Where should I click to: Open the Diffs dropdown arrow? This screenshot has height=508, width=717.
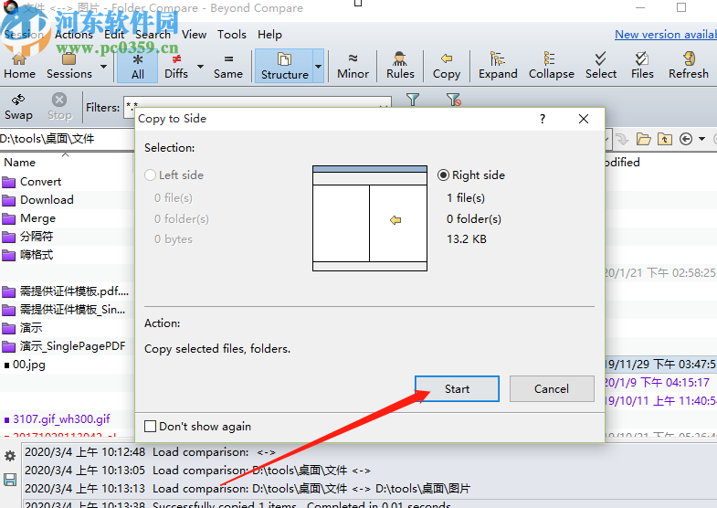pyautogui.click(x=200, y=67)
